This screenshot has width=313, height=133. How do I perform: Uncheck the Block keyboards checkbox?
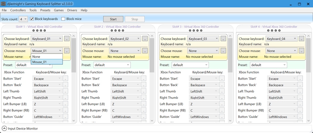(x=32, y=19)
